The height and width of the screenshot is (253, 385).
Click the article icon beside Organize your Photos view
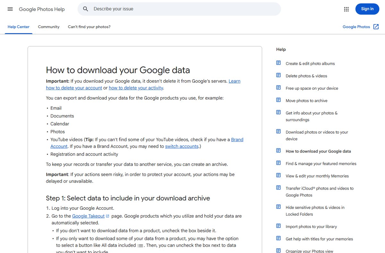(278, 250)
